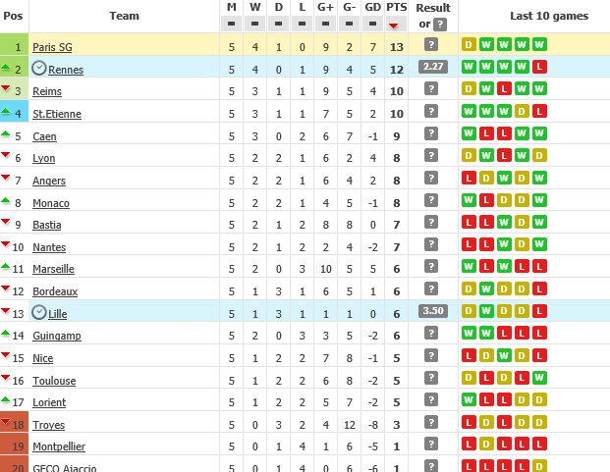Click the yellow D badge in Paris SG row

(469, 45)
